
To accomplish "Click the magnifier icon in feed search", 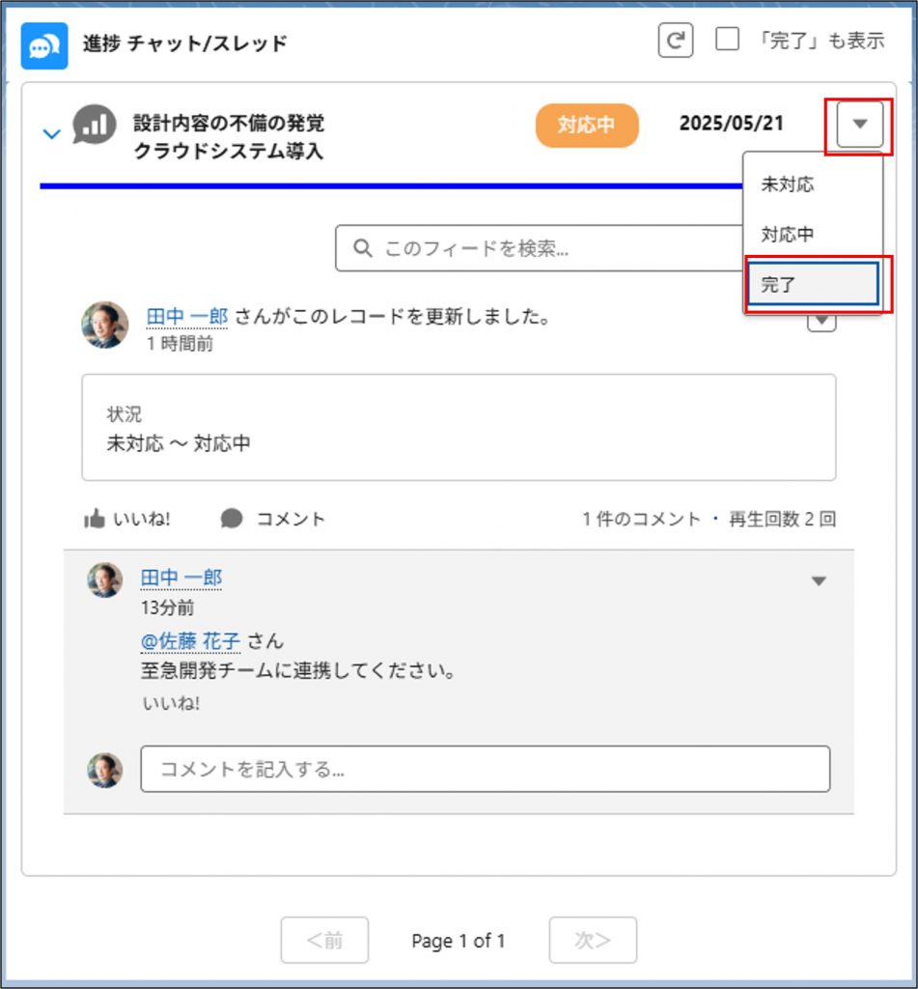I will (363, 248).
